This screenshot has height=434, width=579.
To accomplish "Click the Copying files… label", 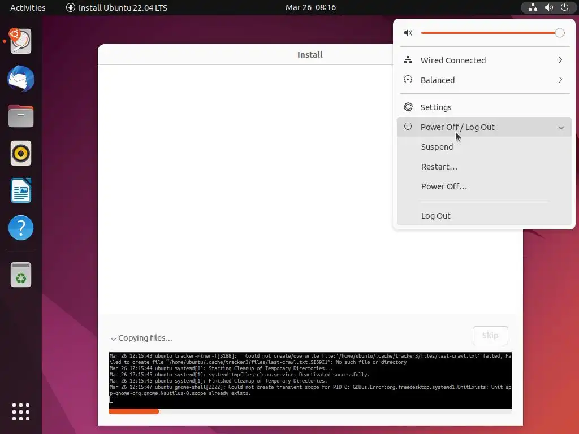I will pos(145,338).
